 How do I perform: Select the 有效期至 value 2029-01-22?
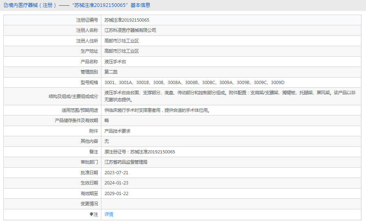tap(116, 193)
